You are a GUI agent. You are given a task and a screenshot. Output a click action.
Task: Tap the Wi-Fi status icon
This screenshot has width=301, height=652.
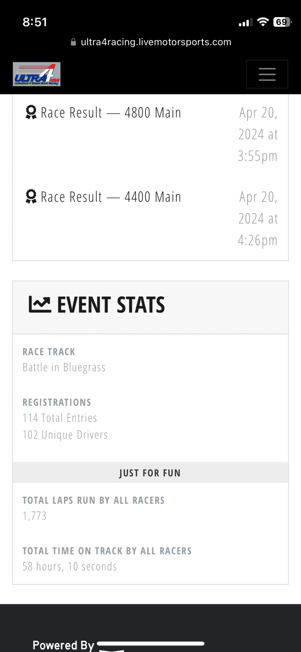pyautogui.click(x=263, y=22)
